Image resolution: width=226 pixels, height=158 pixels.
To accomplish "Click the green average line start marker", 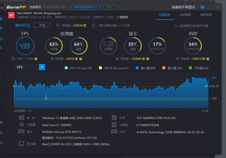I will (x=14, y=86).
